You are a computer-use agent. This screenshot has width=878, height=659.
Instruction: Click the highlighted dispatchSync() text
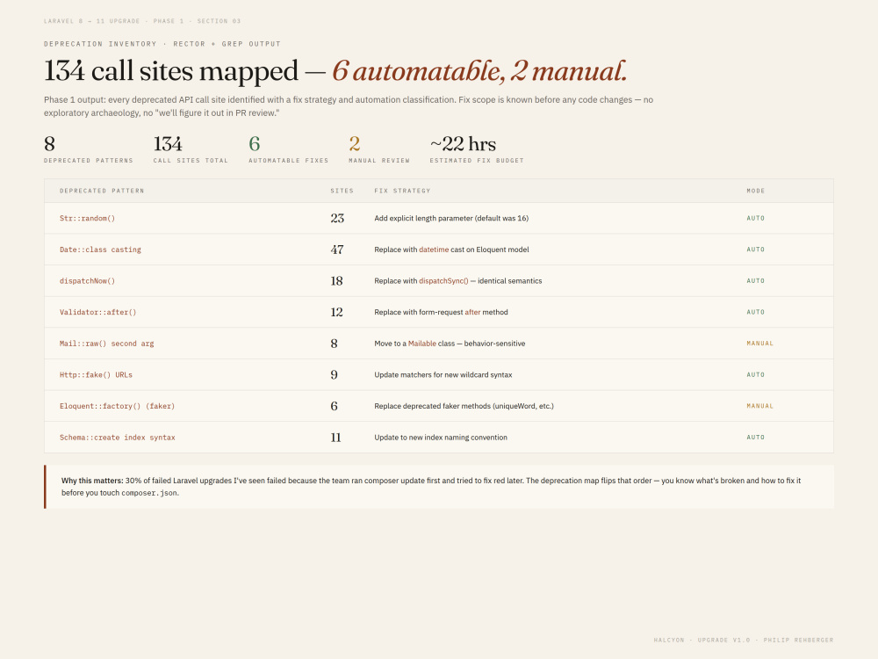coord(443,281)
